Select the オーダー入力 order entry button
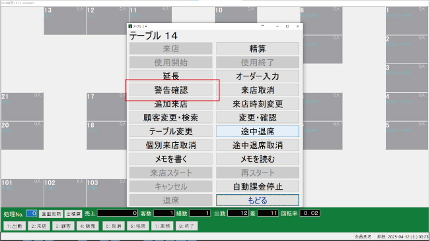 258,76
